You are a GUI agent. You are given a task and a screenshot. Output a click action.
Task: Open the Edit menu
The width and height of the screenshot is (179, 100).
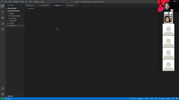[10, 2]
